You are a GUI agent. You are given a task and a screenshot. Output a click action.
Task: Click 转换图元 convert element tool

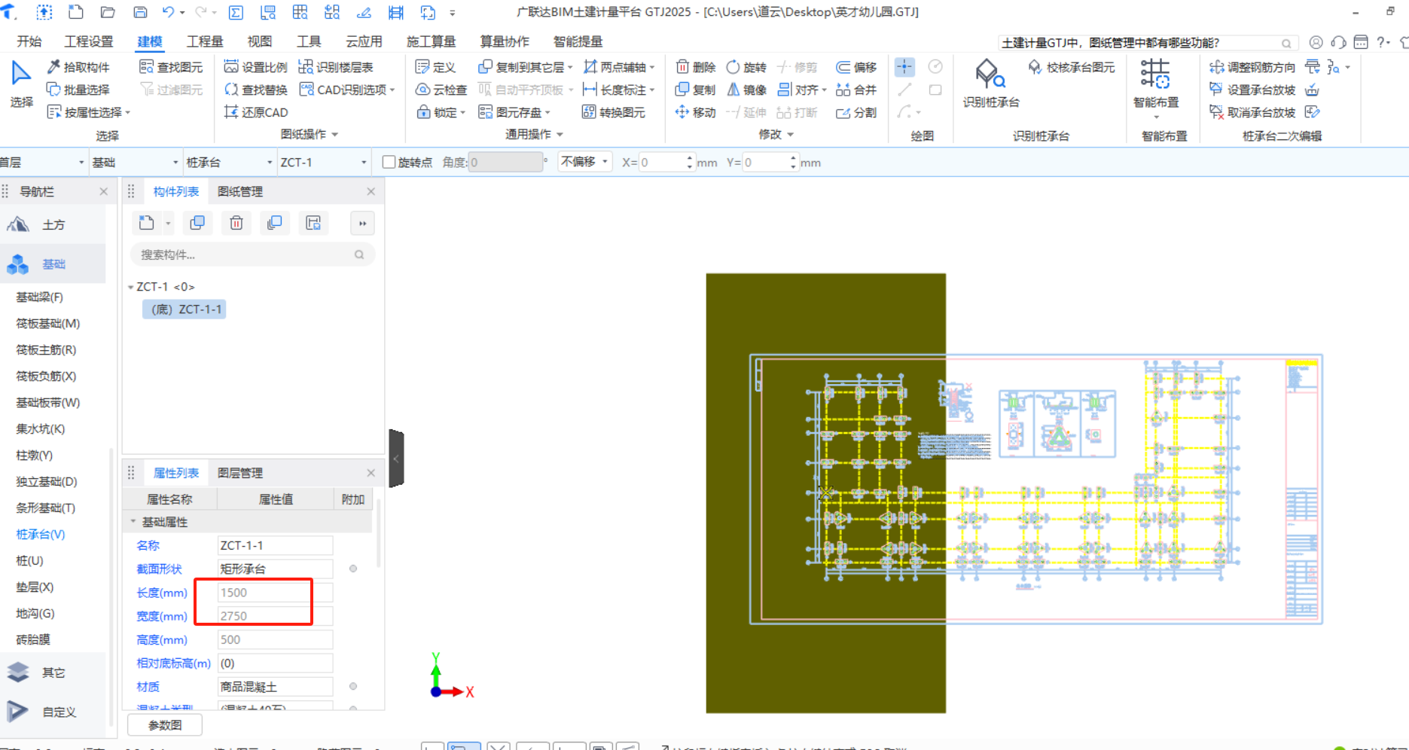pos(614,112)
